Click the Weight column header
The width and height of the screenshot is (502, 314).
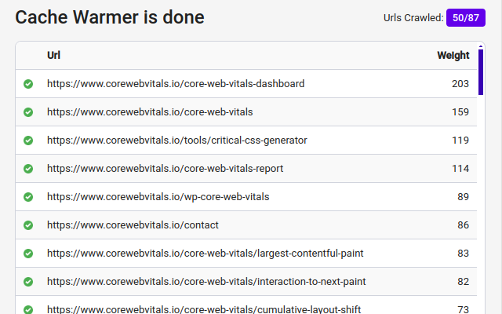pyautogui.click(x=453, y=56)
